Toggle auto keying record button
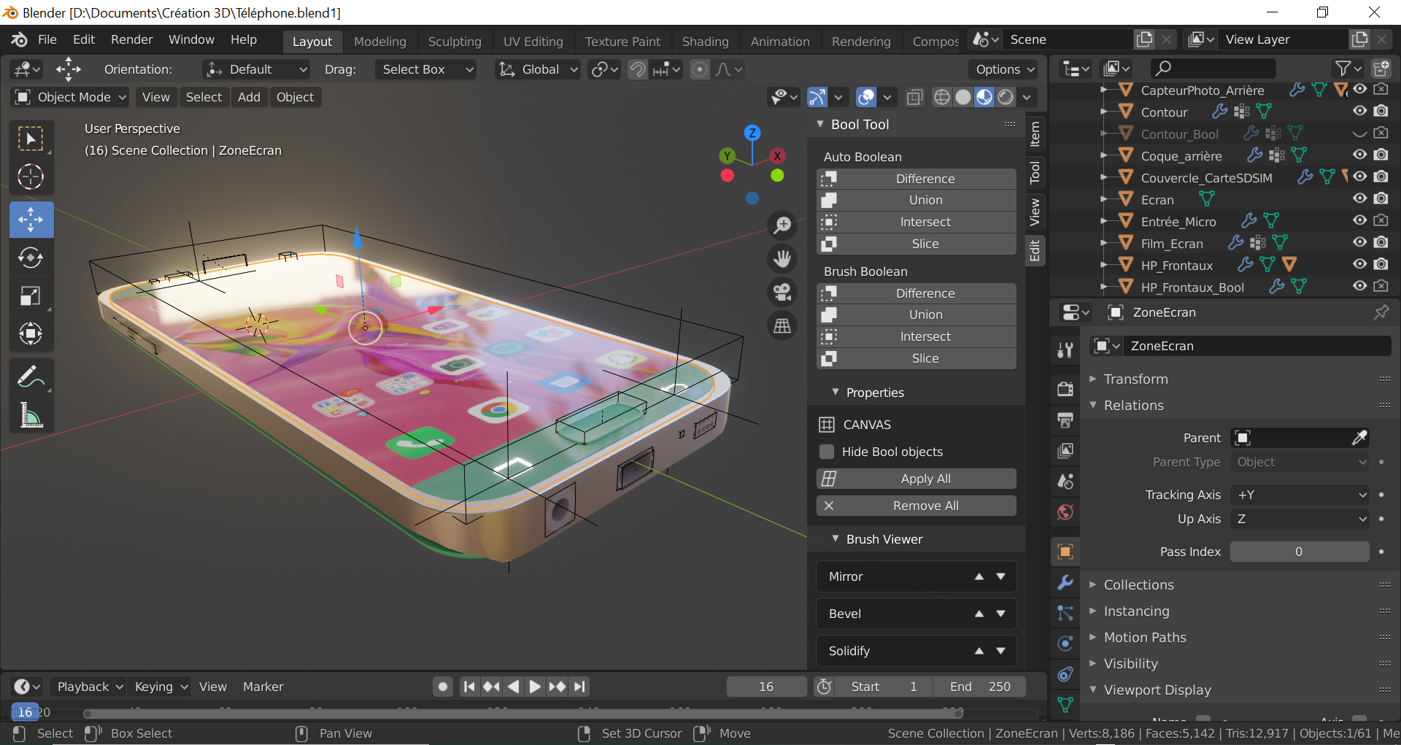 coord(443,687)
